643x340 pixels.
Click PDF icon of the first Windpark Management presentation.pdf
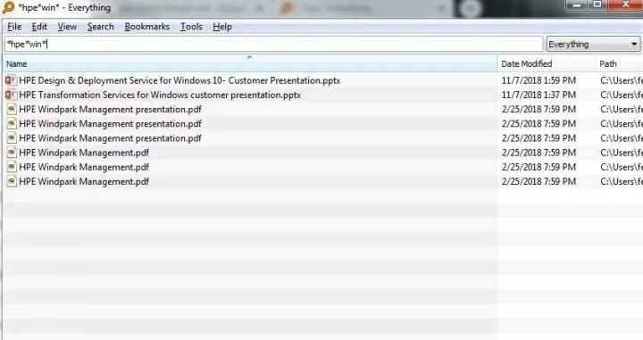click(x=12, y=110)
